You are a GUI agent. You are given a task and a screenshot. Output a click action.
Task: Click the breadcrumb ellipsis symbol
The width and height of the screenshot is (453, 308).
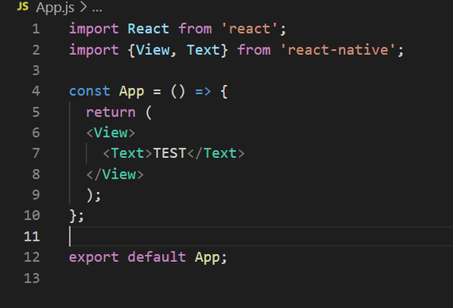97,8
